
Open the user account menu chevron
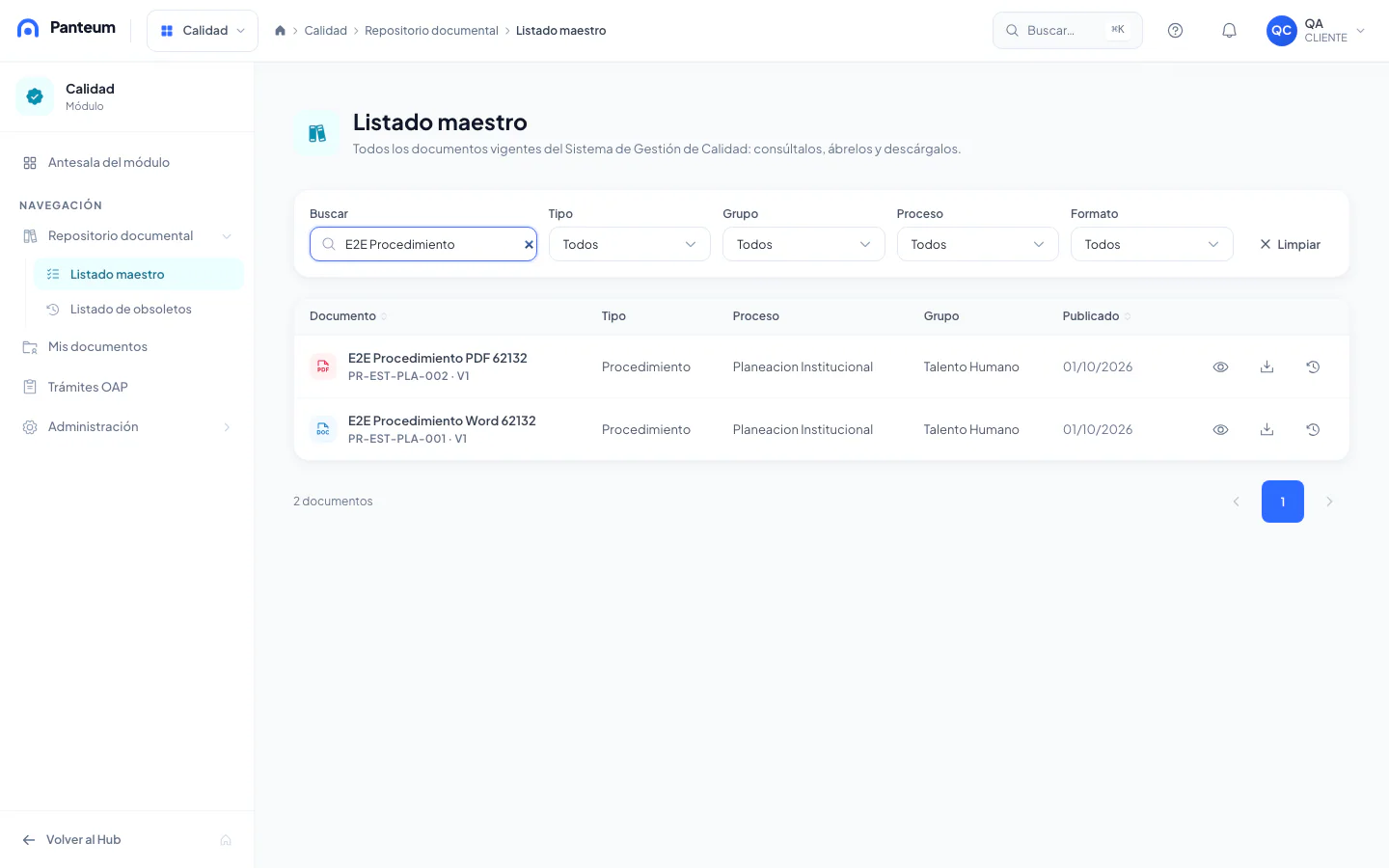[1361, 31]
